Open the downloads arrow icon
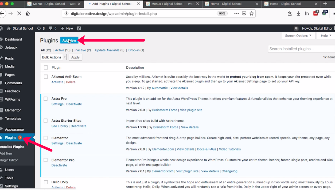The width and height of the screenshot is (335, 190). [x=298, y=13]
